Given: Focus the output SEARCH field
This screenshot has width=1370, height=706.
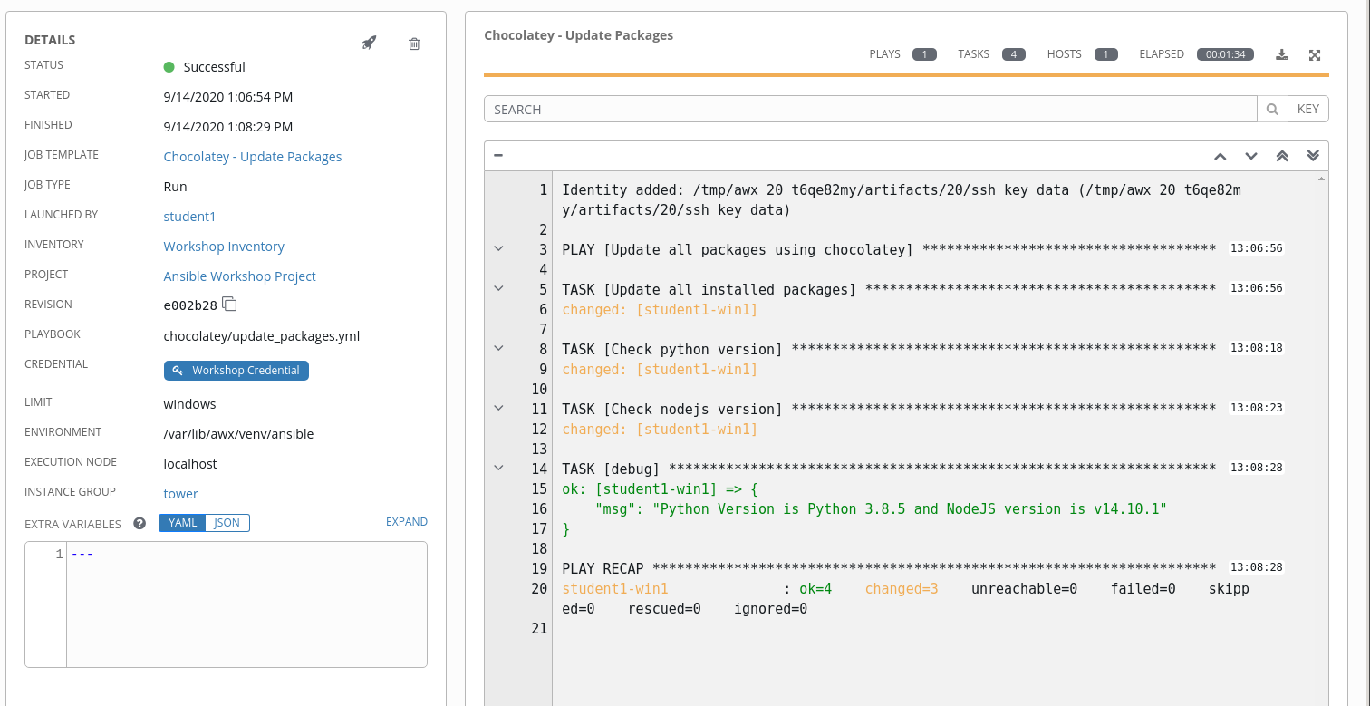Looking at the screenshot, I should [871, 109].
